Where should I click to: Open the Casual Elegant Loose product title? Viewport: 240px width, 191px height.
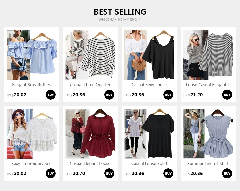90,163
